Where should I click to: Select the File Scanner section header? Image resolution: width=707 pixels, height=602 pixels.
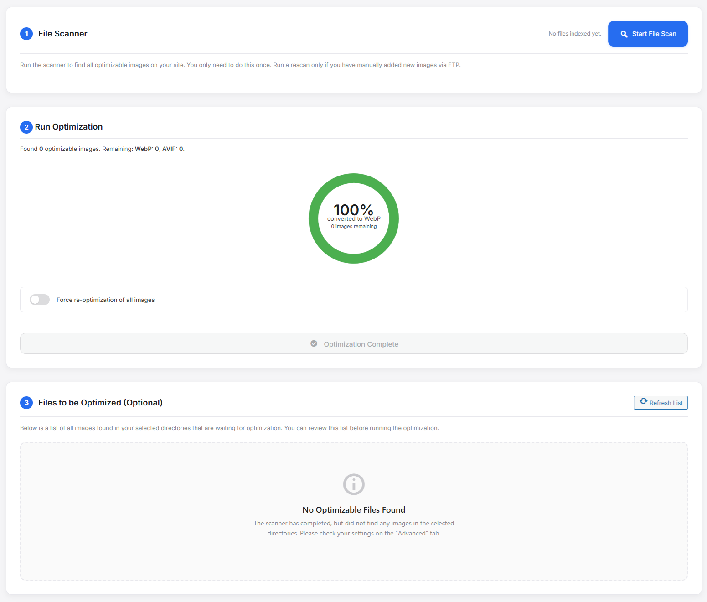tap(62, 33)
